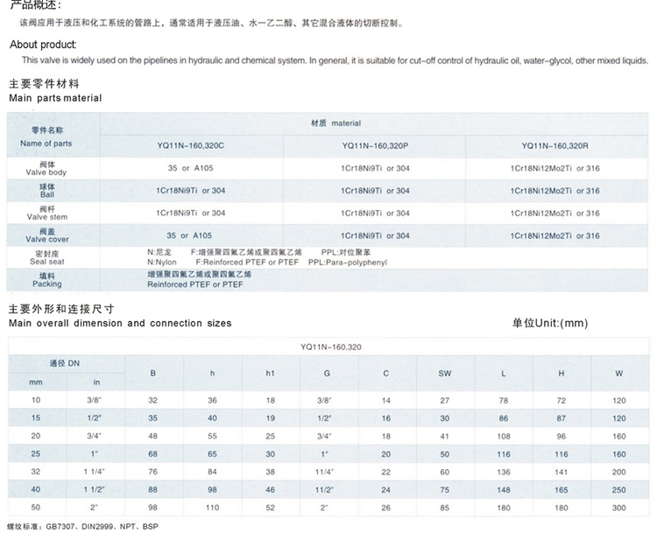Click C value "14" in the DN 10 row
The width and height of the screenshot is (657, 533).
click(x=386, y=400)
